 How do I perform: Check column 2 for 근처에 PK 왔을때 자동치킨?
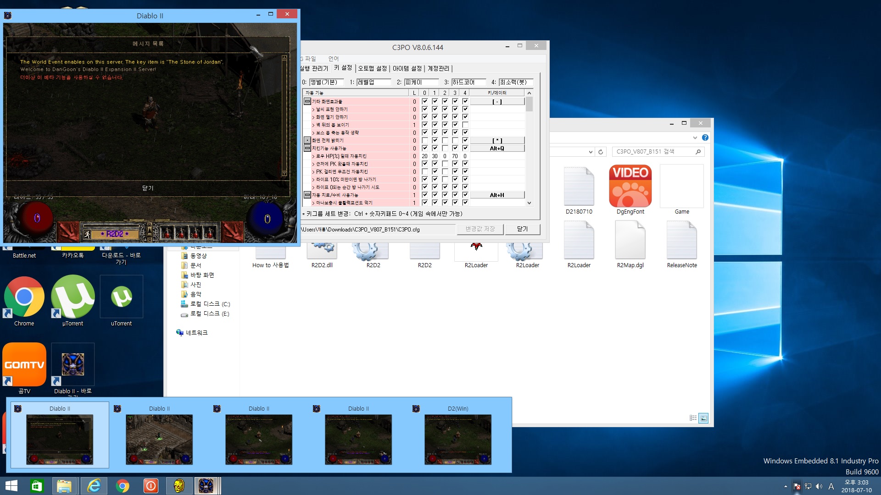point(445,164)
